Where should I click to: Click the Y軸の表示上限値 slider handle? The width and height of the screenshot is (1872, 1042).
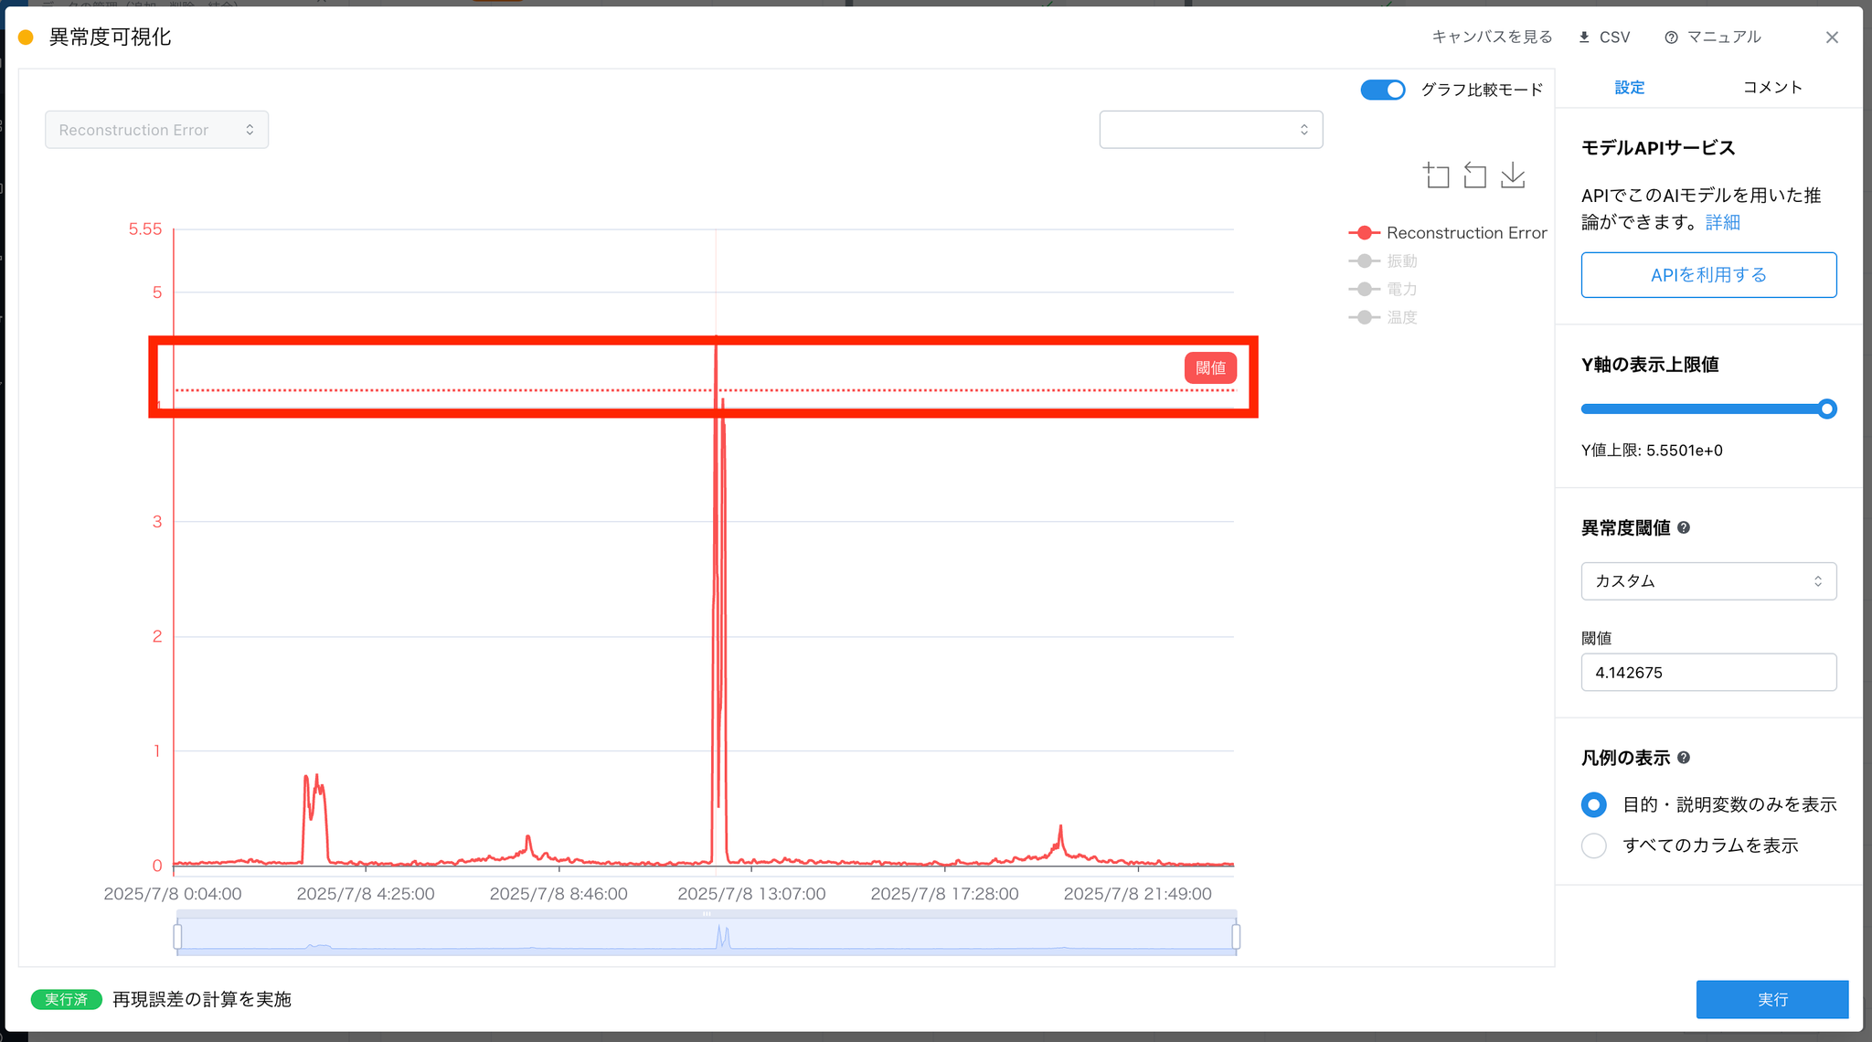[1826, 409]
